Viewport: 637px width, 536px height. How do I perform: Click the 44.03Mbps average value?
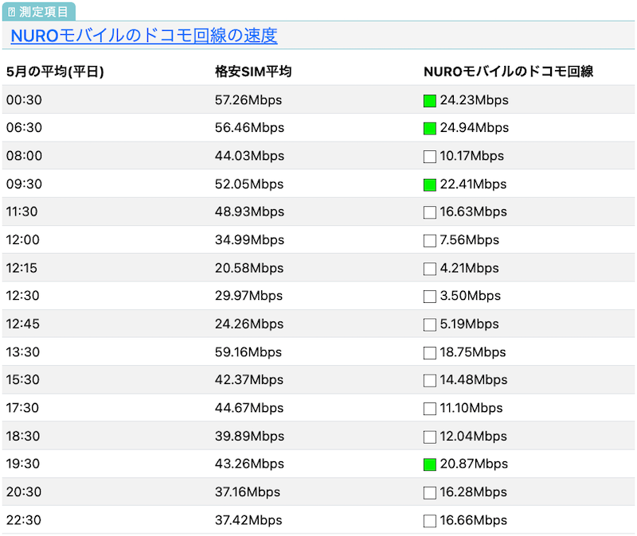coord(249,156)
